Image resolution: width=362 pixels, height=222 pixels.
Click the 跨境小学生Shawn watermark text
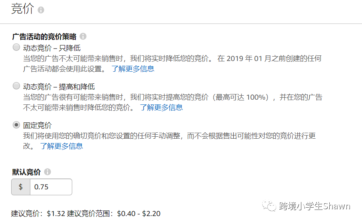click(x=315, y=206)
